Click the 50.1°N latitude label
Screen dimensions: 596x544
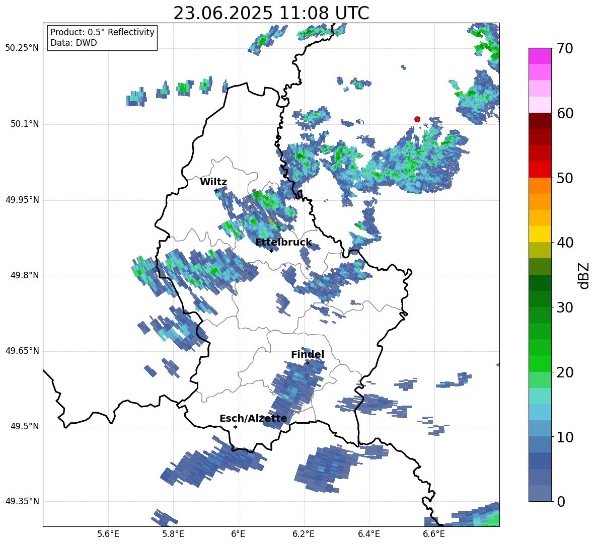tap(25, 124)
